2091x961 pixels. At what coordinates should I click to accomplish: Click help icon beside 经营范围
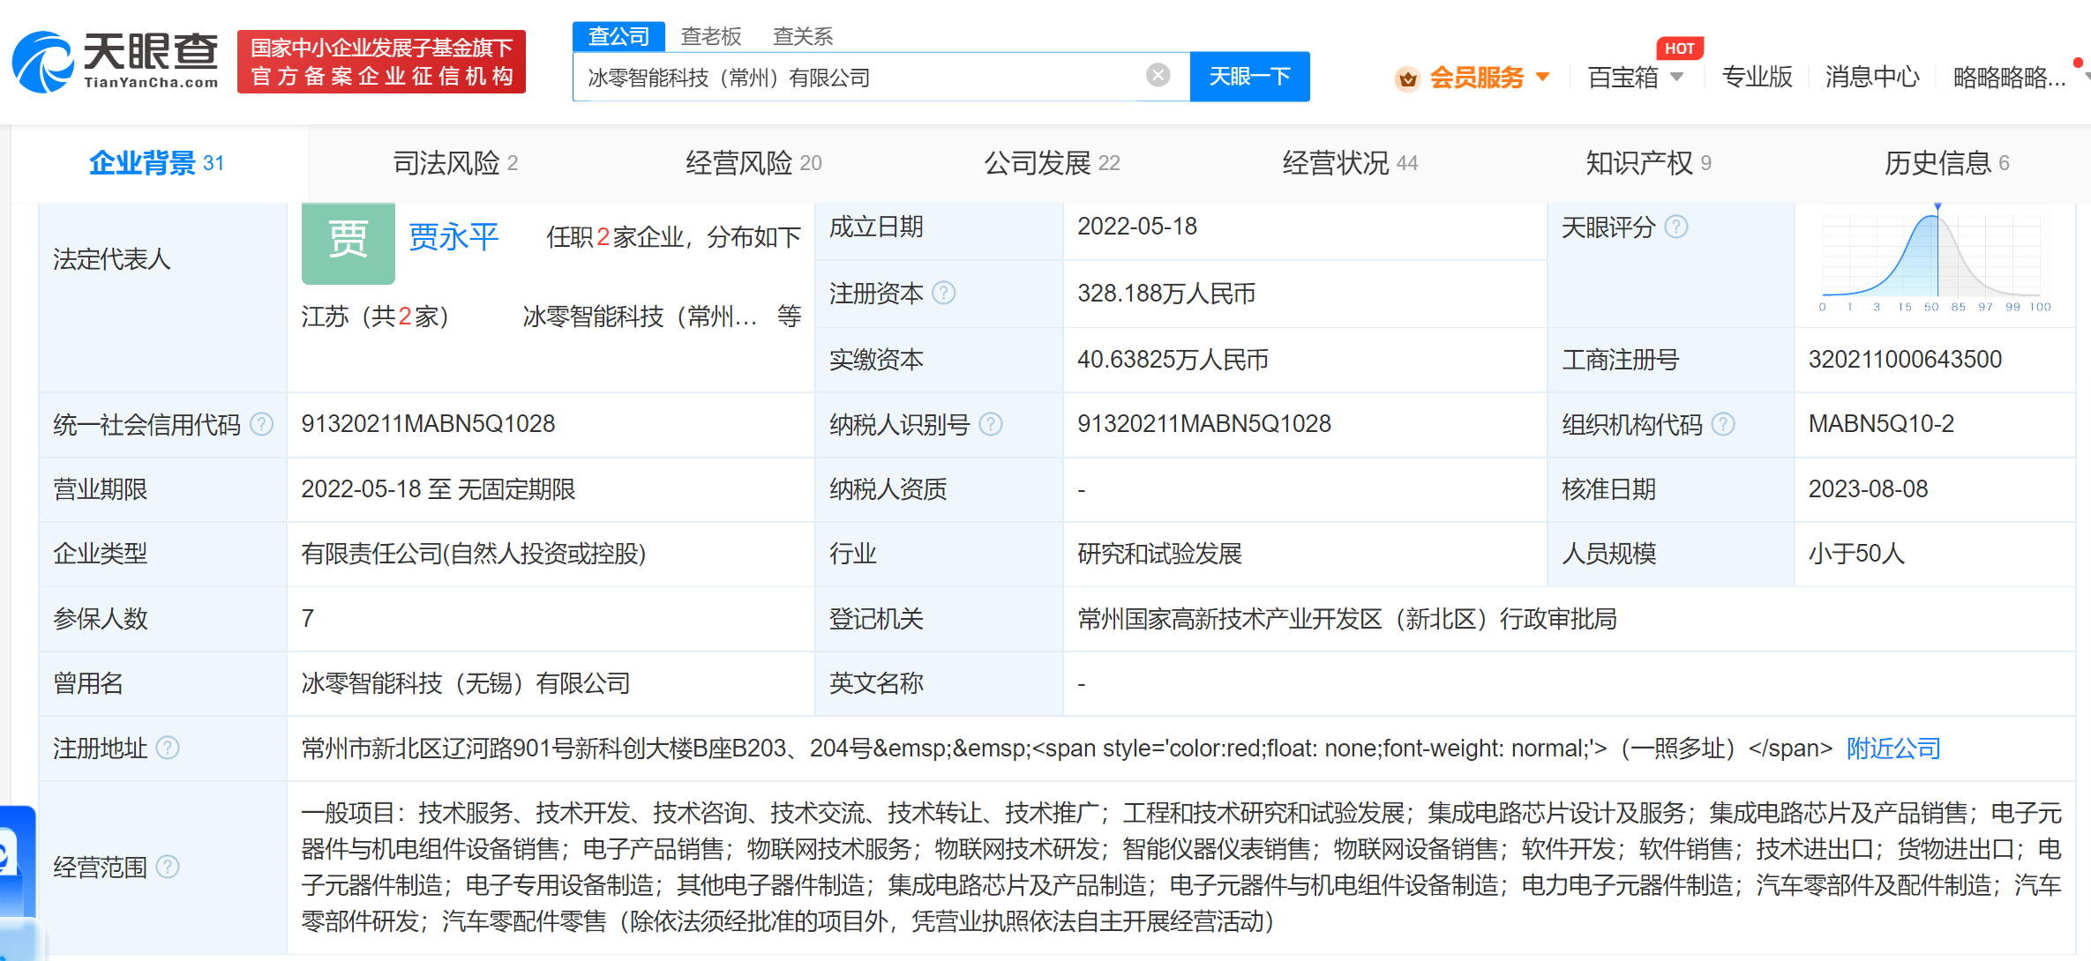pos(168,867)
